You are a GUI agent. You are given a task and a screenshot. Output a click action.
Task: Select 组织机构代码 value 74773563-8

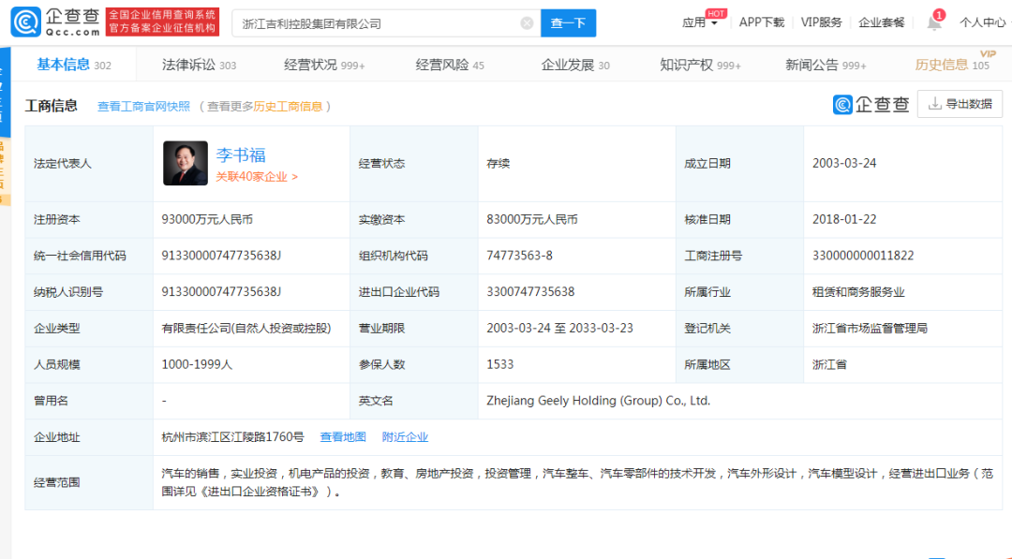coord(519,256)
